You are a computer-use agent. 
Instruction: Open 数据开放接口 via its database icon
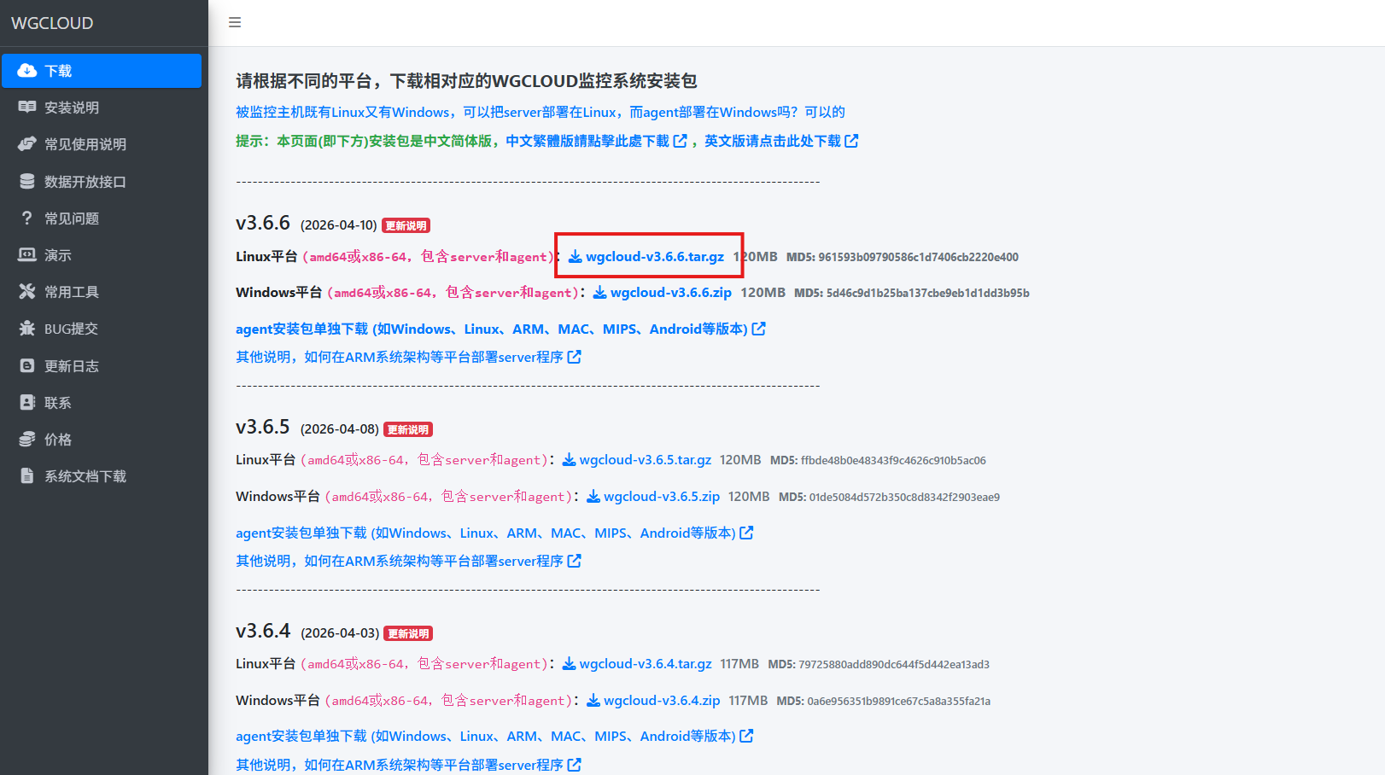click(26, 181)
